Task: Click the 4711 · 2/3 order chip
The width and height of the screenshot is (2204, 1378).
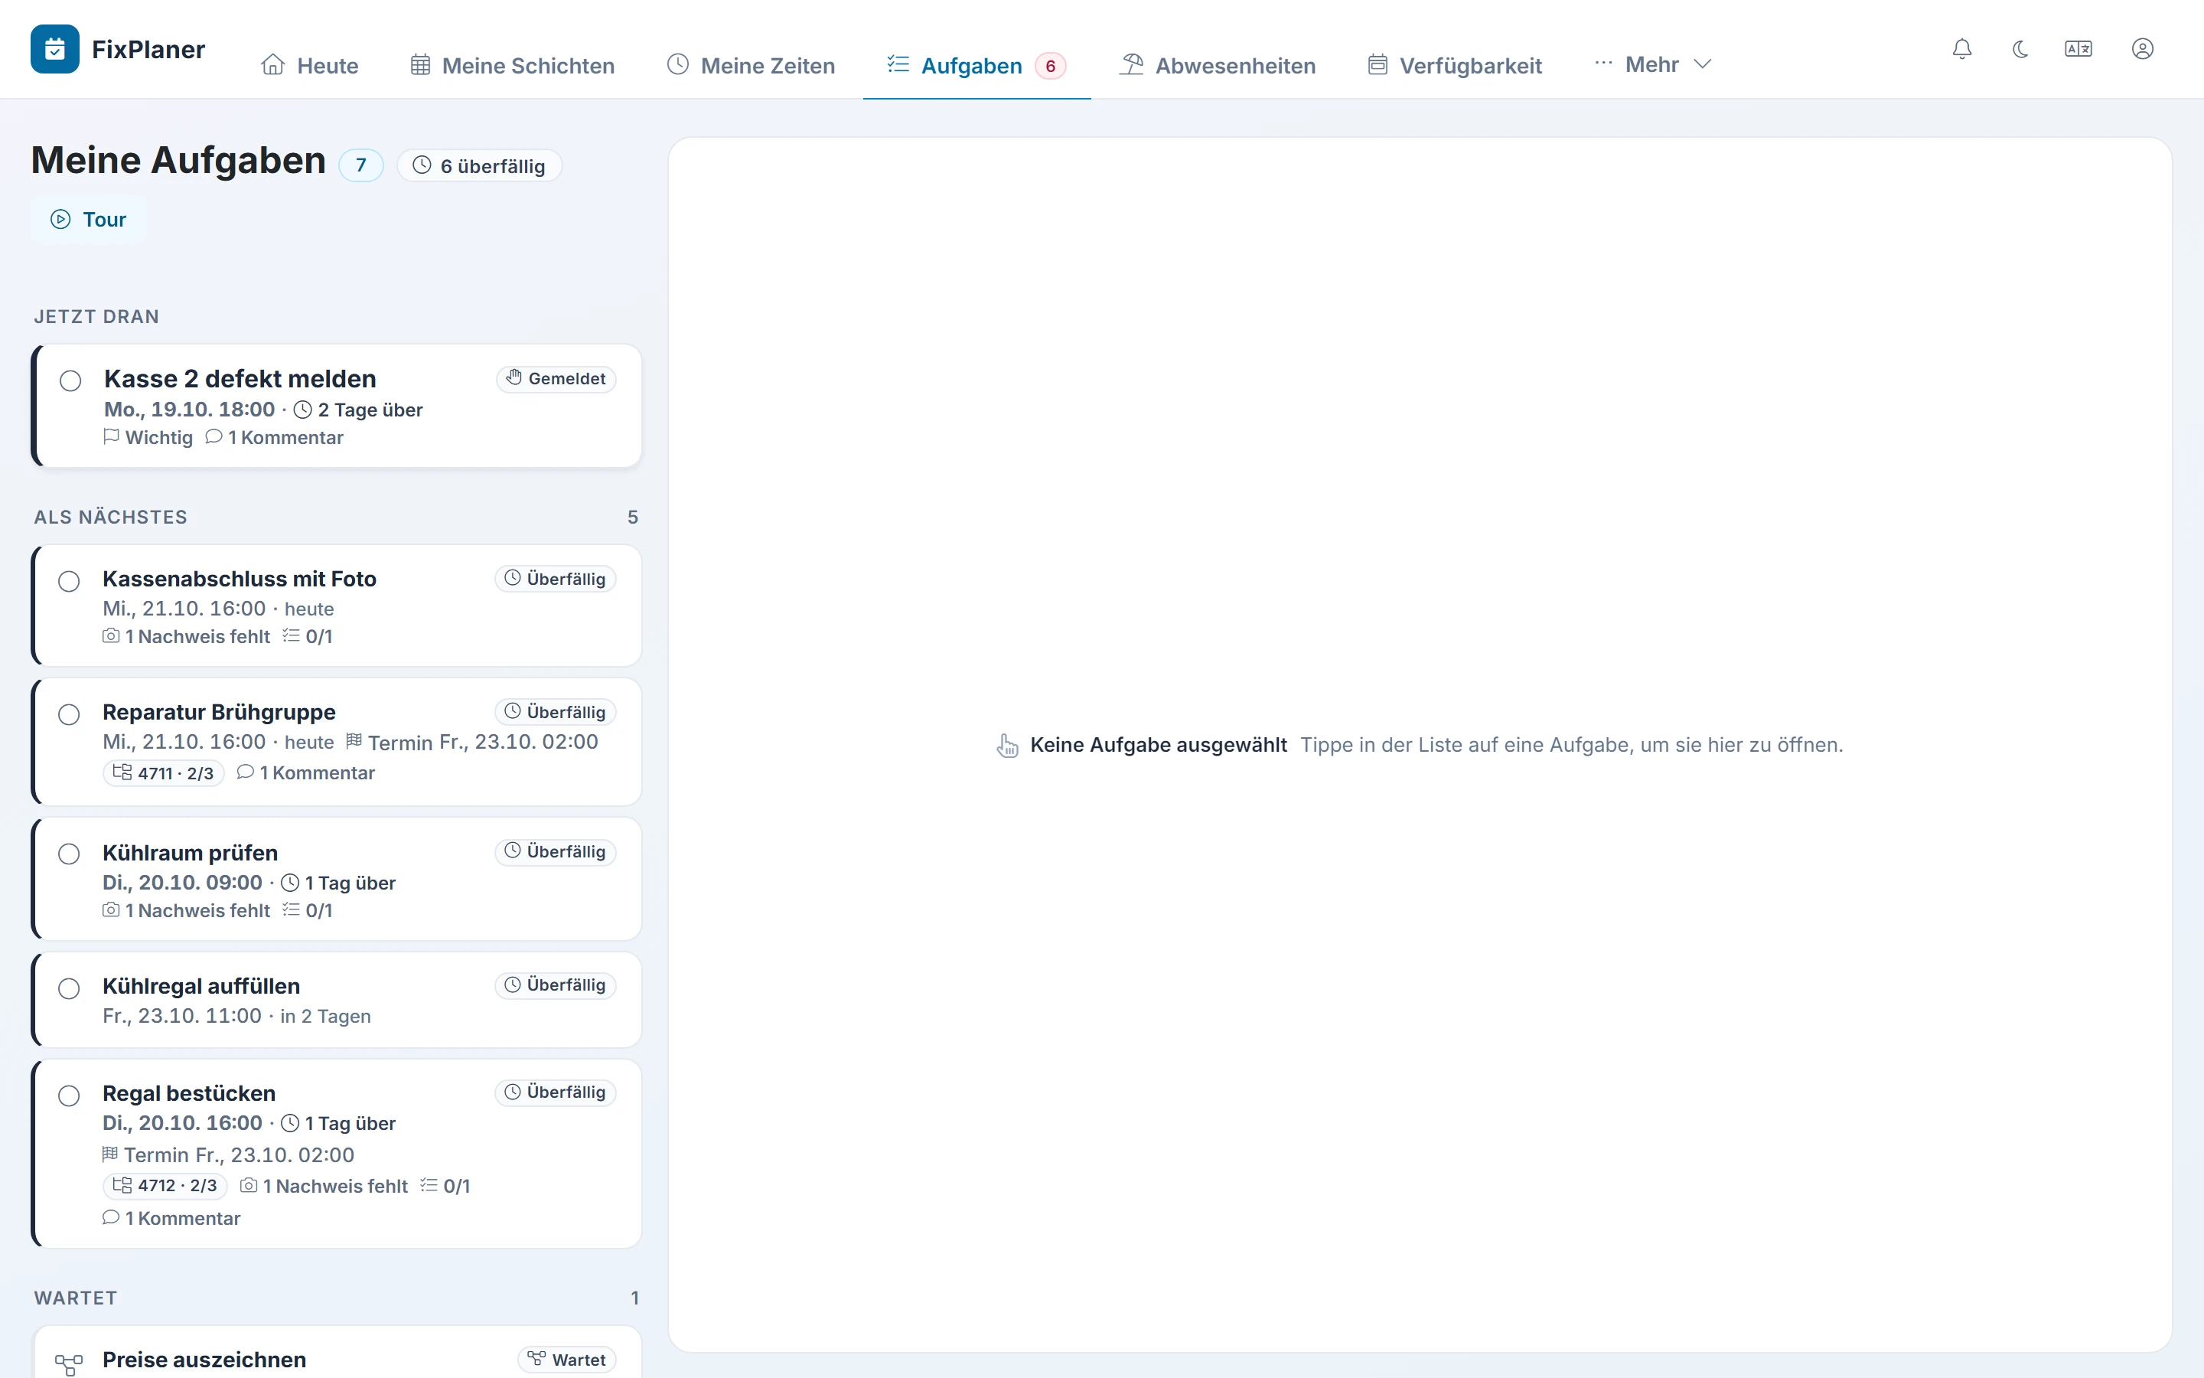Action: [x=164, y=773]
